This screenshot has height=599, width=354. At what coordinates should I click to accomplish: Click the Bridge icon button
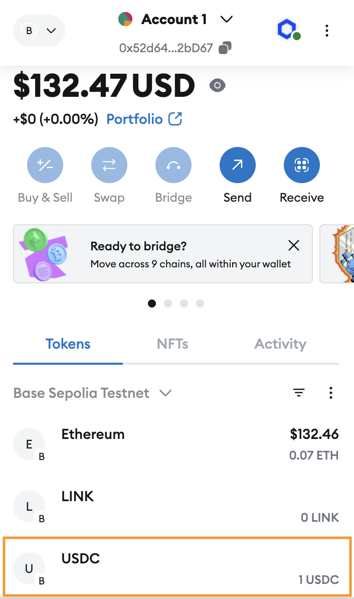coord(173,165)
